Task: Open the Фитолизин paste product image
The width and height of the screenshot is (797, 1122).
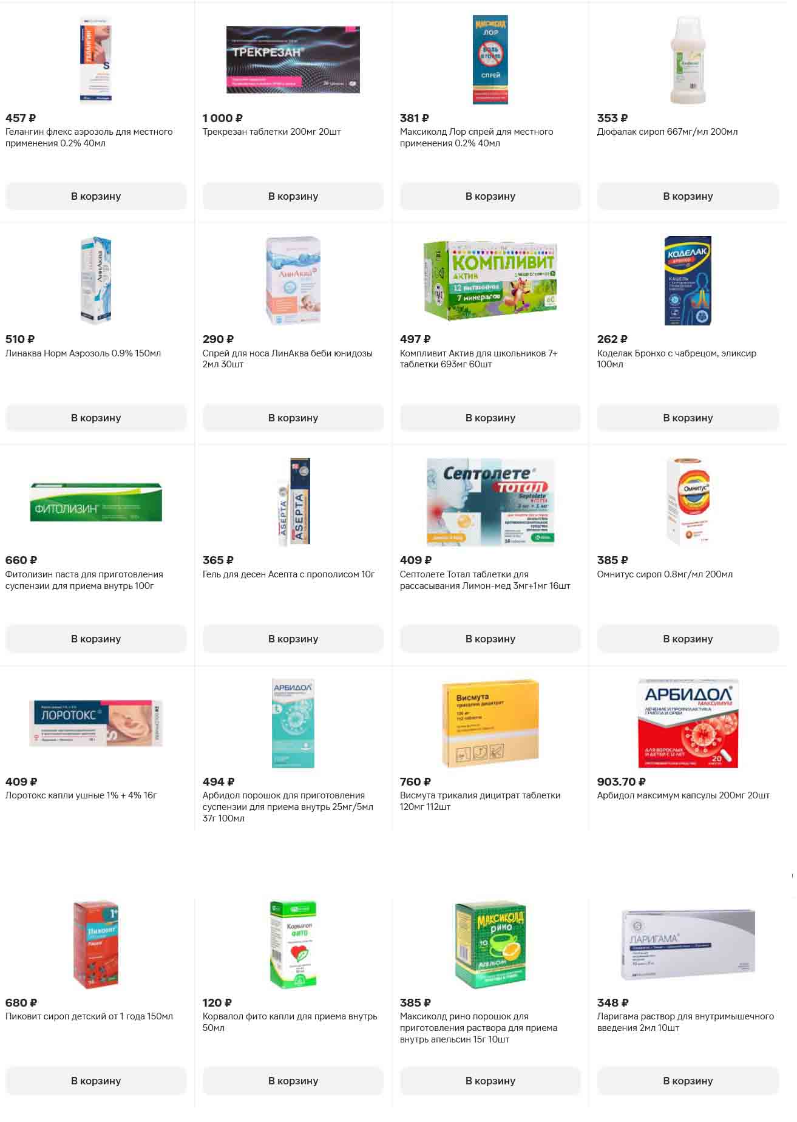Action: (96, 502)
